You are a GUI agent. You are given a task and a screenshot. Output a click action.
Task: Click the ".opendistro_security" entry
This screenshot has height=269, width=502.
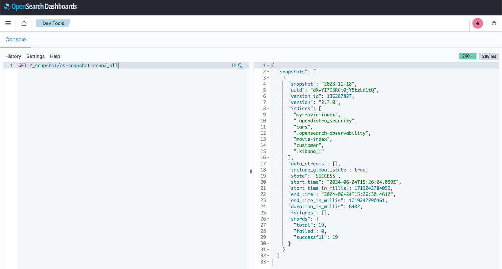point(324,121)
